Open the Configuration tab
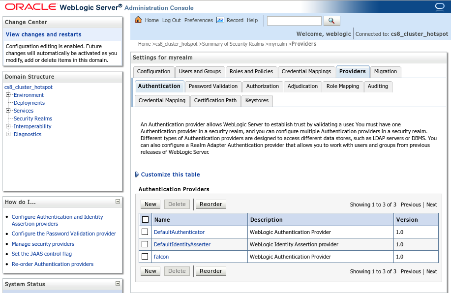This screenshot has width=451, height=293. tap(153, 72)
